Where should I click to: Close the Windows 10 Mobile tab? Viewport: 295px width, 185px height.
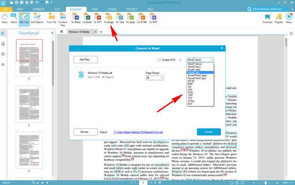pos(95,32)
